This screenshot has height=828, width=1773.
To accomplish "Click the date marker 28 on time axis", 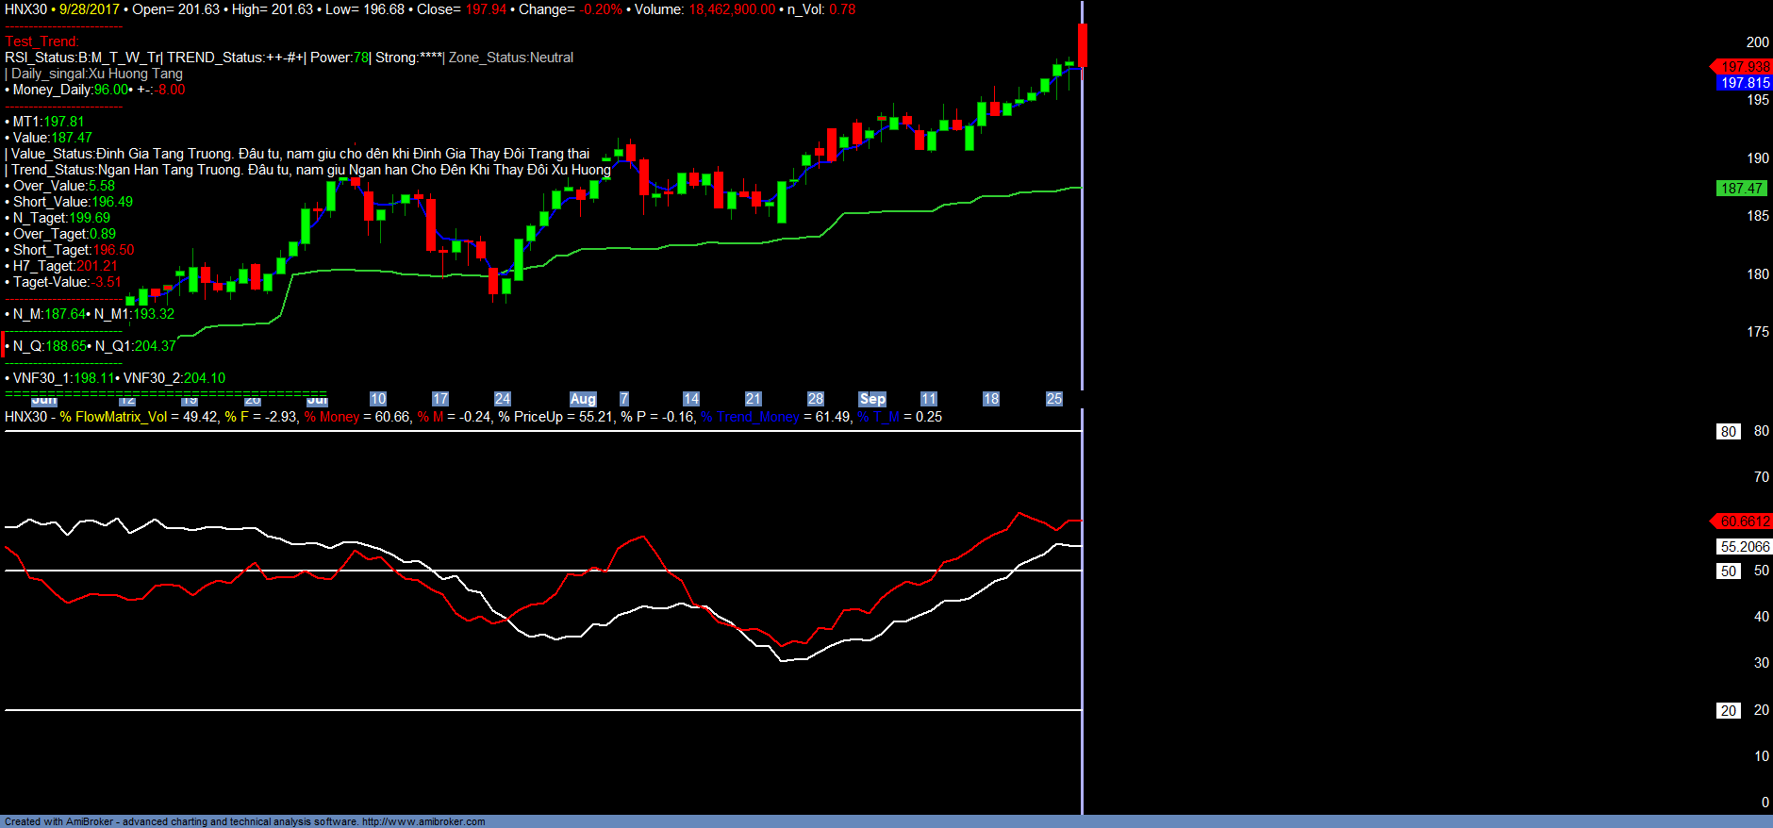I will [x=816, y=399].
